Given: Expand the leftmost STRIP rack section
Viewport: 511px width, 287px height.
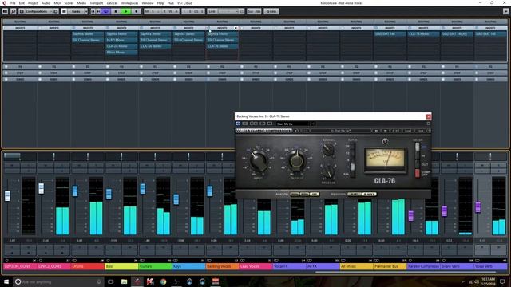Looking at the screenshot, I should click(20, 73).
